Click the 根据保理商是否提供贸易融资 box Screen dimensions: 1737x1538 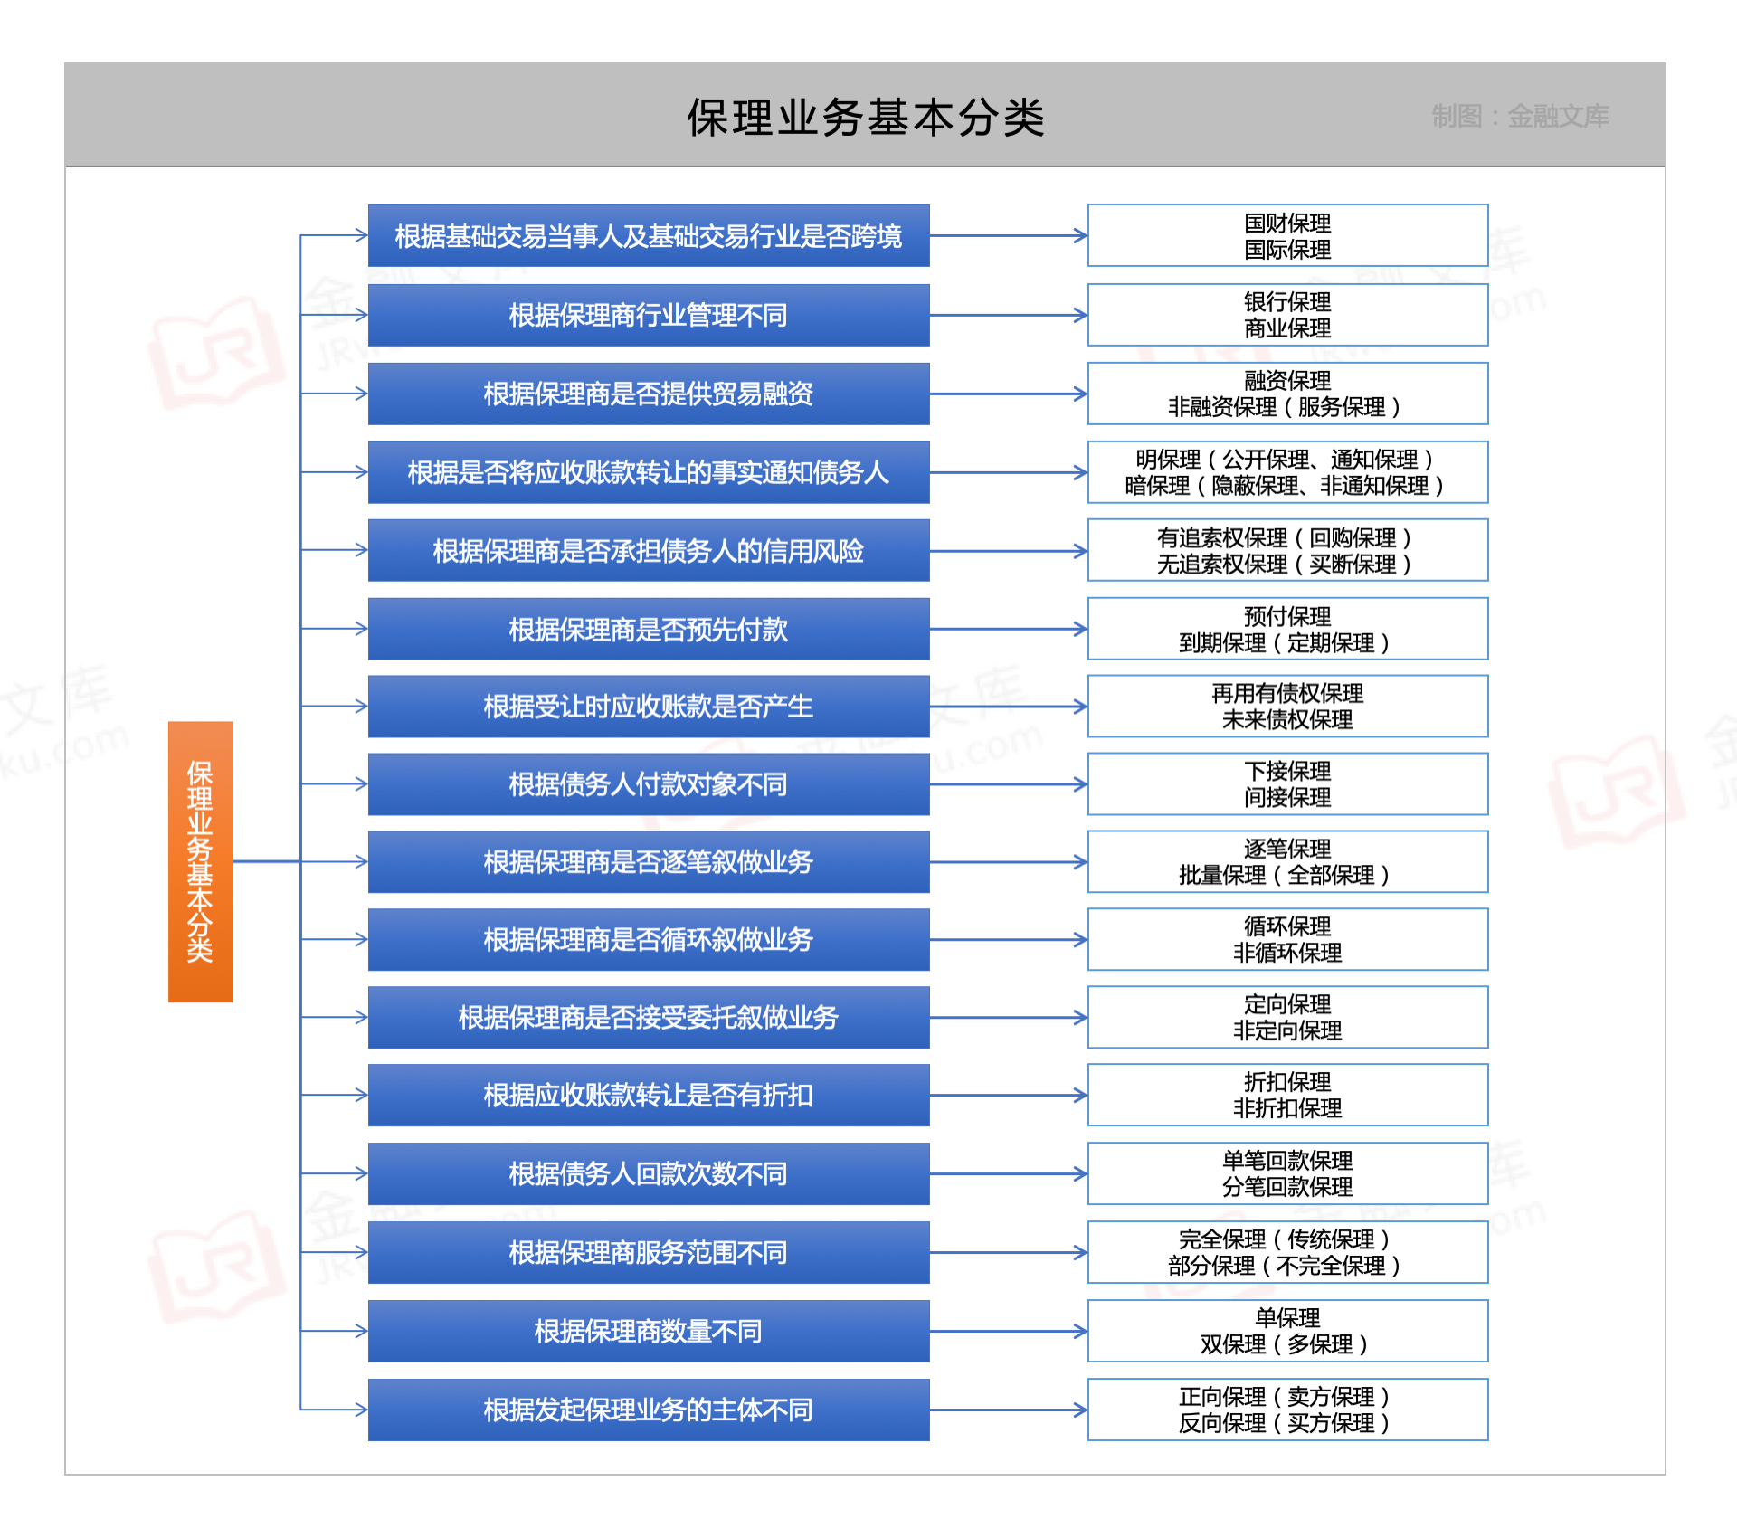click(648, 393)
